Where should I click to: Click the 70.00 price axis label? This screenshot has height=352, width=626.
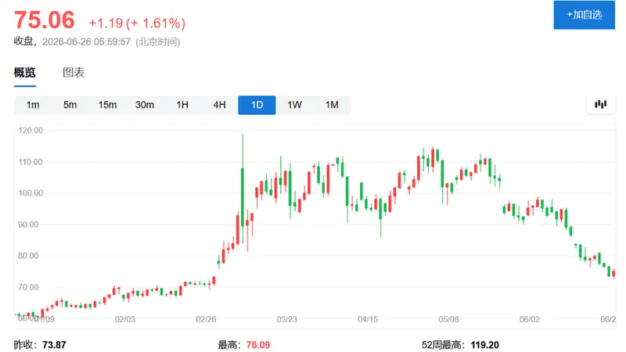28,287
